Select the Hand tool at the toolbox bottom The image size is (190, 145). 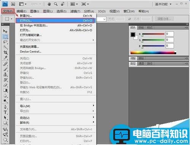point(5,140)
